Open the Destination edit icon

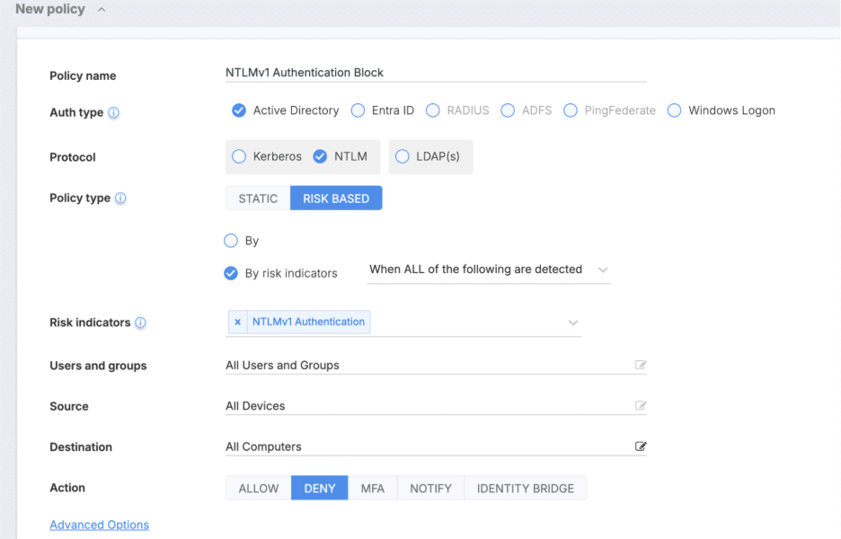tap(641, 446)
